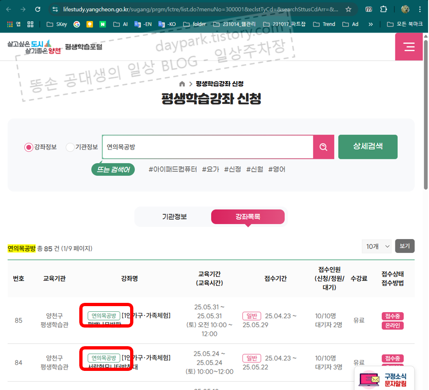Click the 연의목공방 search input field
Image resolution: width=429 pixels, height=390 pixels.
coord(205,147)
